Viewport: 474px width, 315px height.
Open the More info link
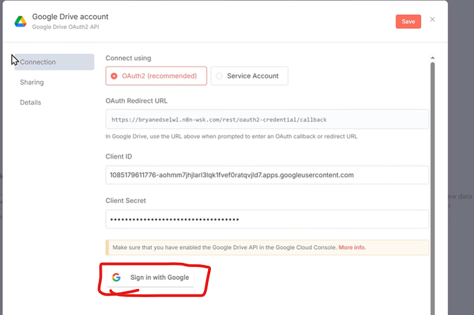click(x=352, y=247)
